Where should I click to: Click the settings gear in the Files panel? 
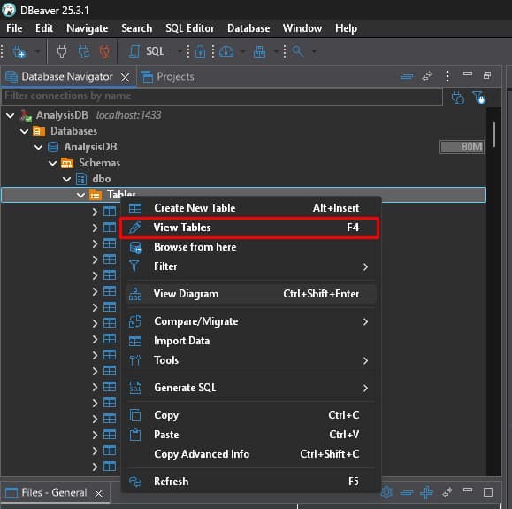[387, 492]
